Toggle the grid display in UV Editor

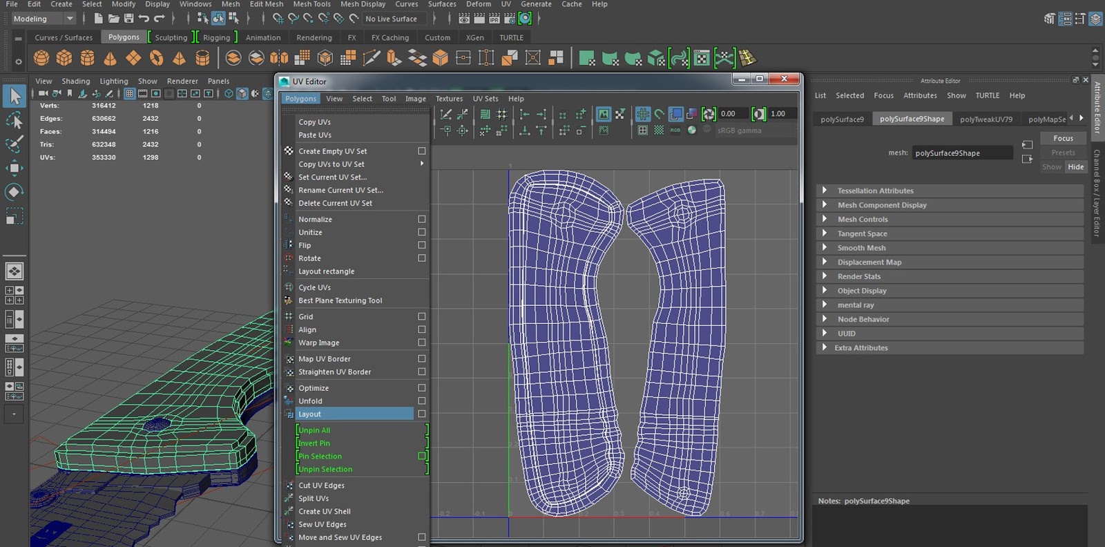(642, 114)
